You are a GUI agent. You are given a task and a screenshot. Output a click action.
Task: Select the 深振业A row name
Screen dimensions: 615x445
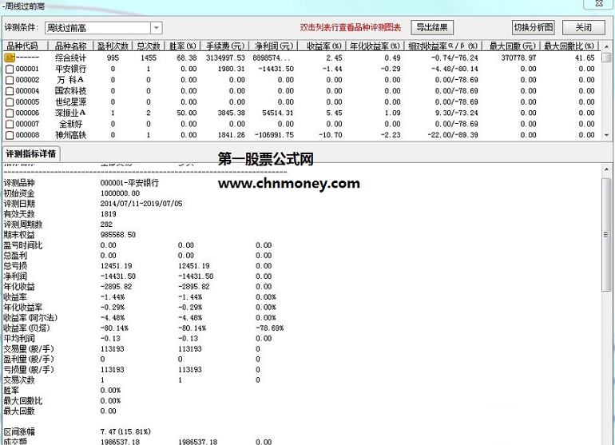[x=70, y=113]
